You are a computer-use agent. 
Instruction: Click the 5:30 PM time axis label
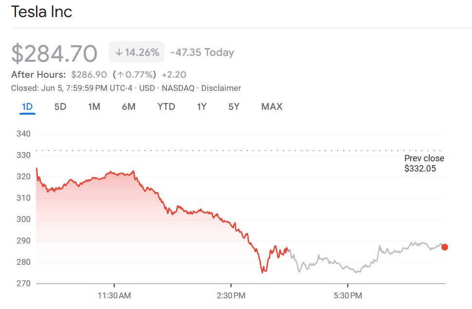347,295
